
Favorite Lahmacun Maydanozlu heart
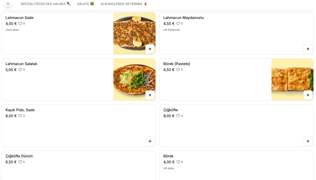178,24
